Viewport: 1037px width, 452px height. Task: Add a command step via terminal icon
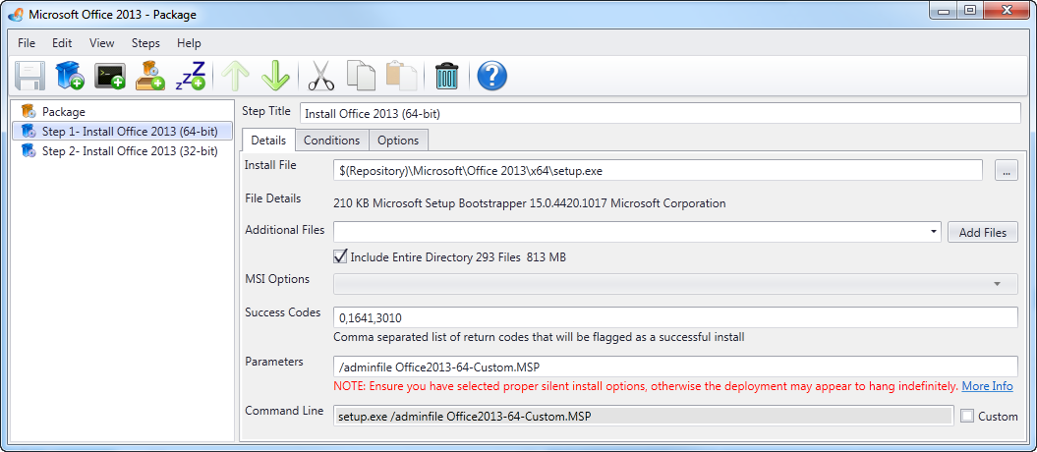(109, 76)
